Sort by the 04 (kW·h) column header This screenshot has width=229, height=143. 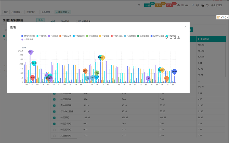211,39
